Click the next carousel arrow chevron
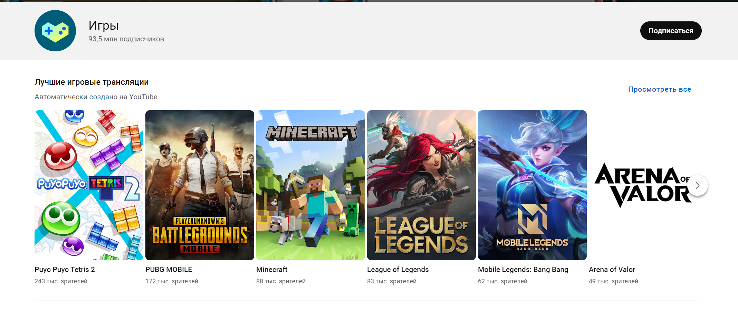The image size is (738, 313). pyautogui.click(x=698, y=185)
